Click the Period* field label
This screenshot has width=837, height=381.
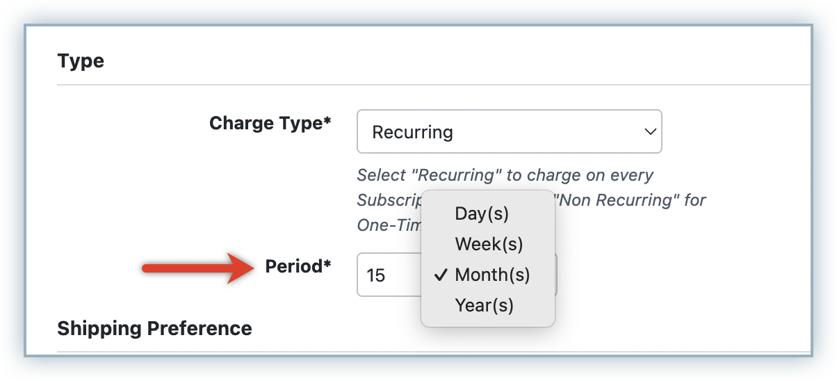(298, 267)
